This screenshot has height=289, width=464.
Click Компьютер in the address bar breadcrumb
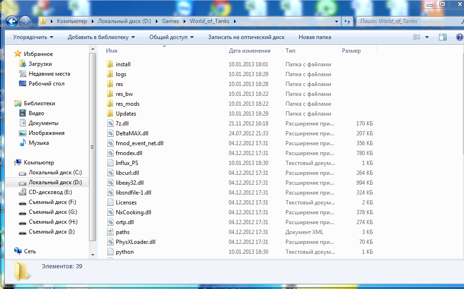tap(72, 21)
